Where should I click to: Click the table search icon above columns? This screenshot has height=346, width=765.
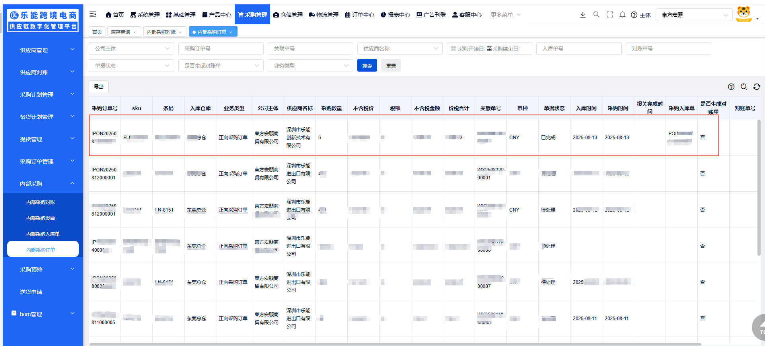pos(744,87)
